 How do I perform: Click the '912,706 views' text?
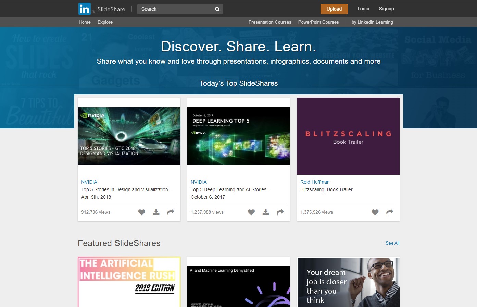tap(96, 212)
